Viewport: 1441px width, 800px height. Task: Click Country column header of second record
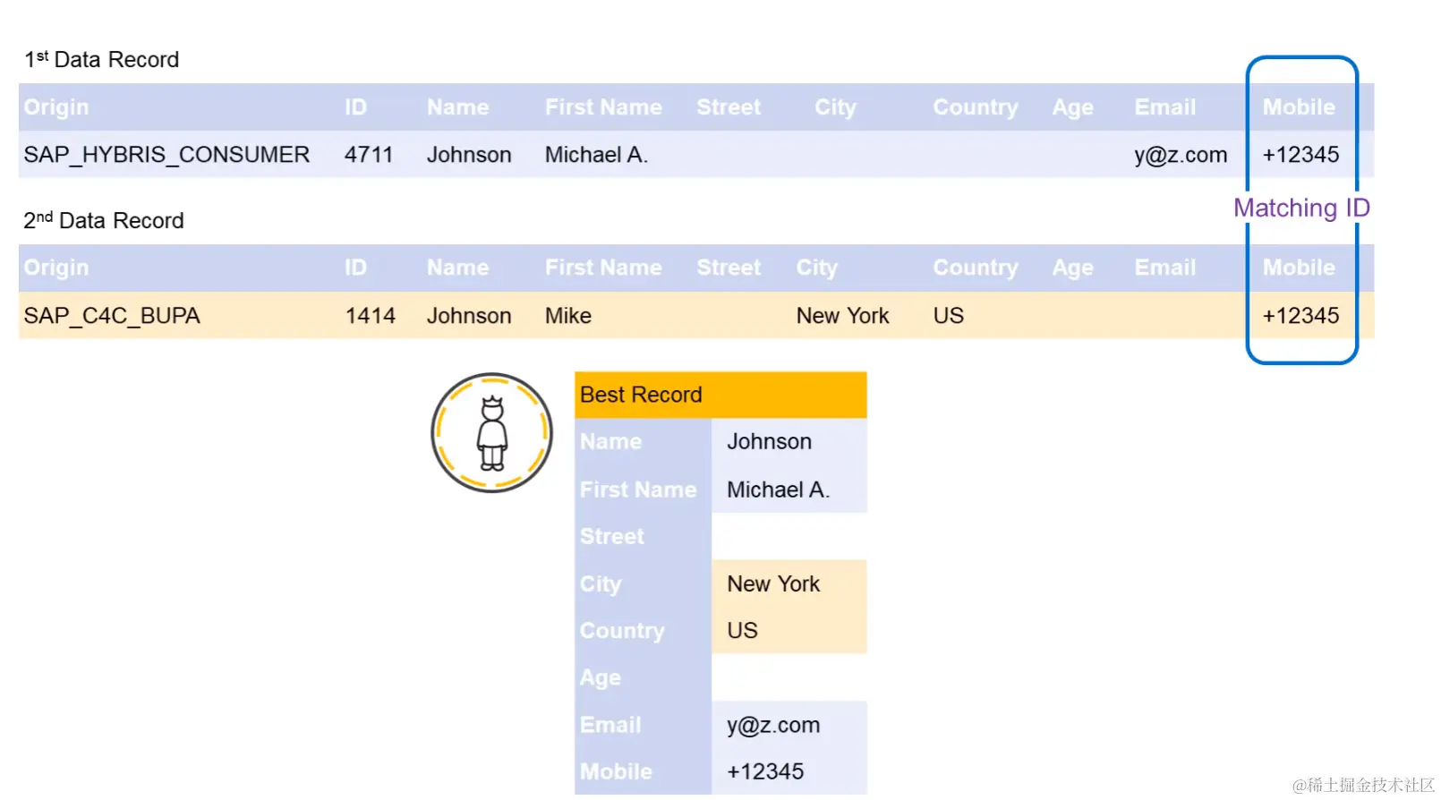coord(976,268)
